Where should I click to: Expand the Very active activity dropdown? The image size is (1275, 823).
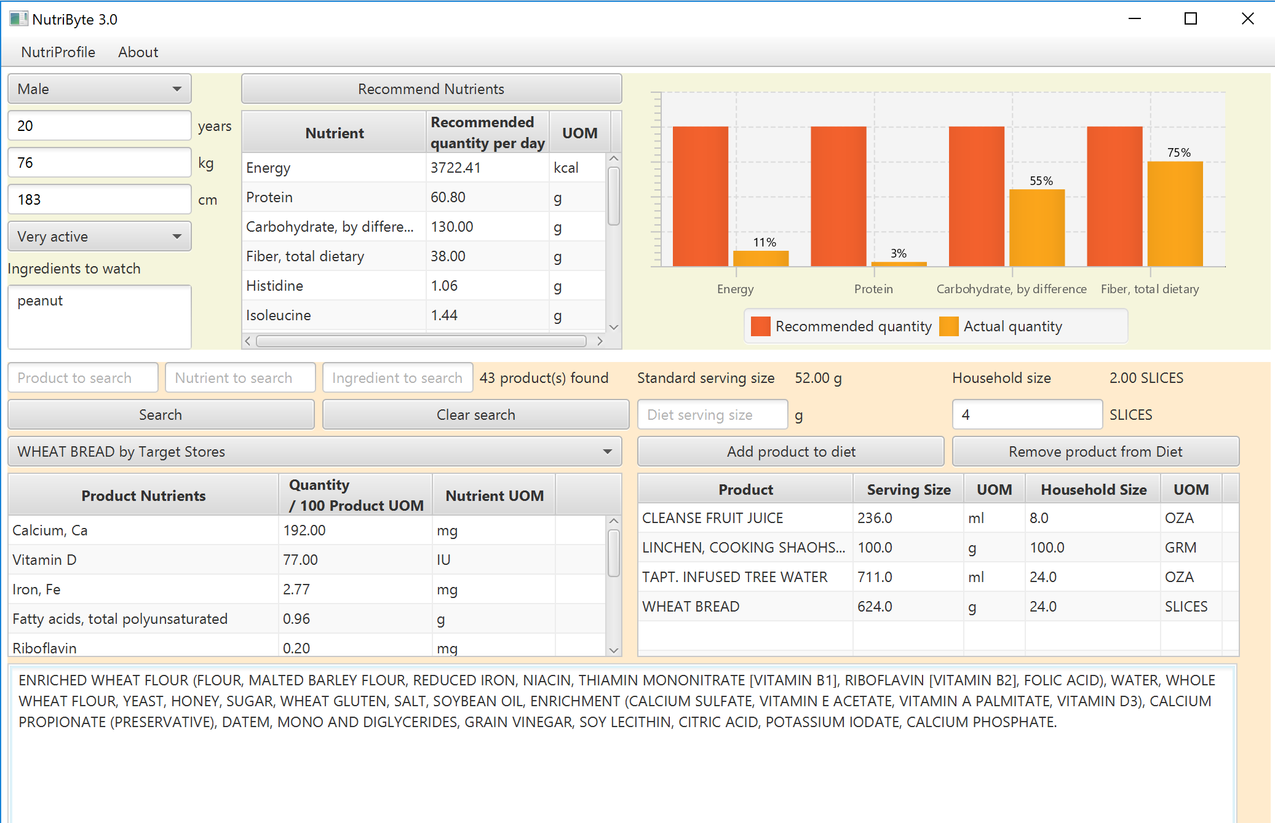coord(100,237)
